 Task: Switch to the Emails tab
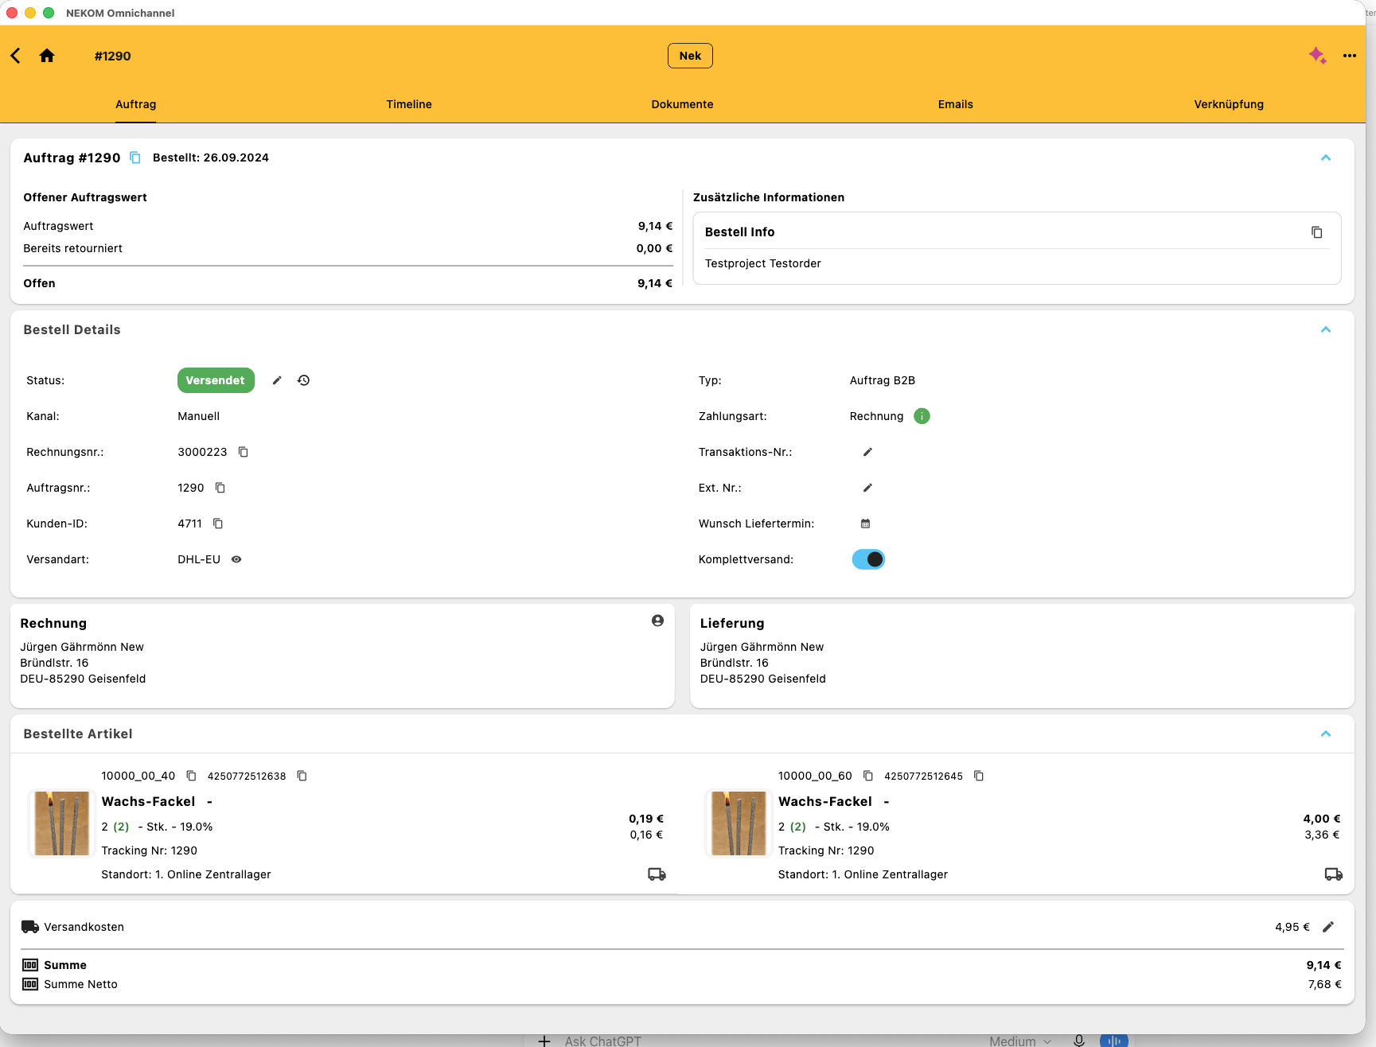pos(955,104)
